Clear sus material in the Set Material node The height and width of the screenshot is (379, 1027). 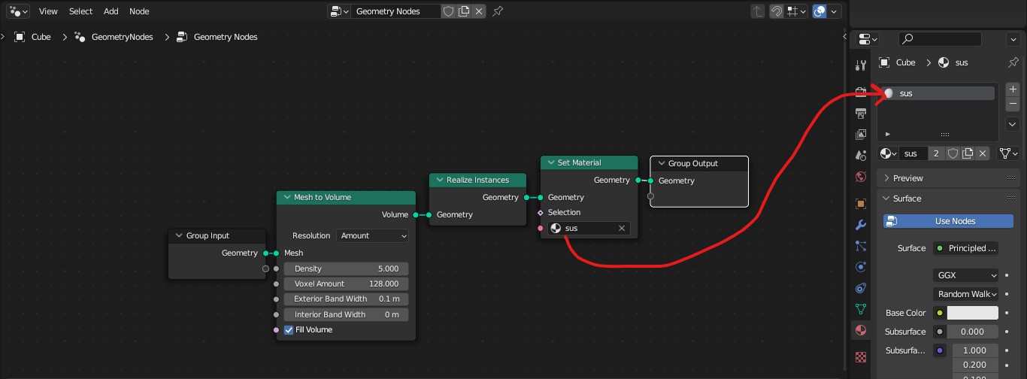click(x=622, y=228)
